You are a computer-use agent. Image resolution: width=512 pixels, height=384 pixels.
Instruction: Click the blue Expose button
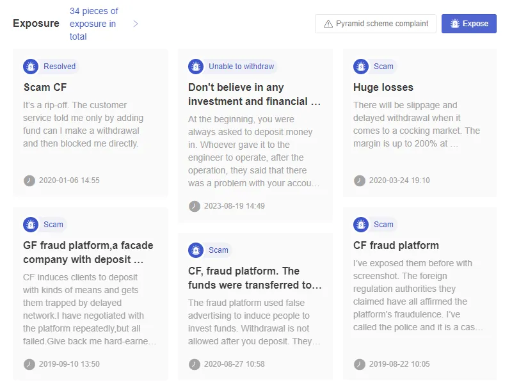[x=469, y=24]
